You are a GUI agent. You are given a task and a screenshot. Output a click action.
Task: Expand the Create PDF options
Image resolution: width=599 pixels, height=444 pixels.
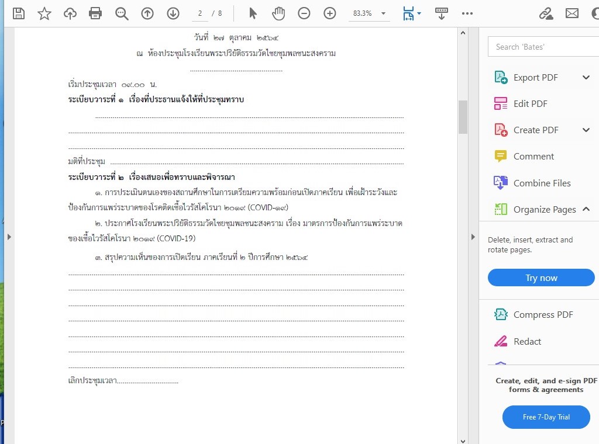(x=586, y=130)
